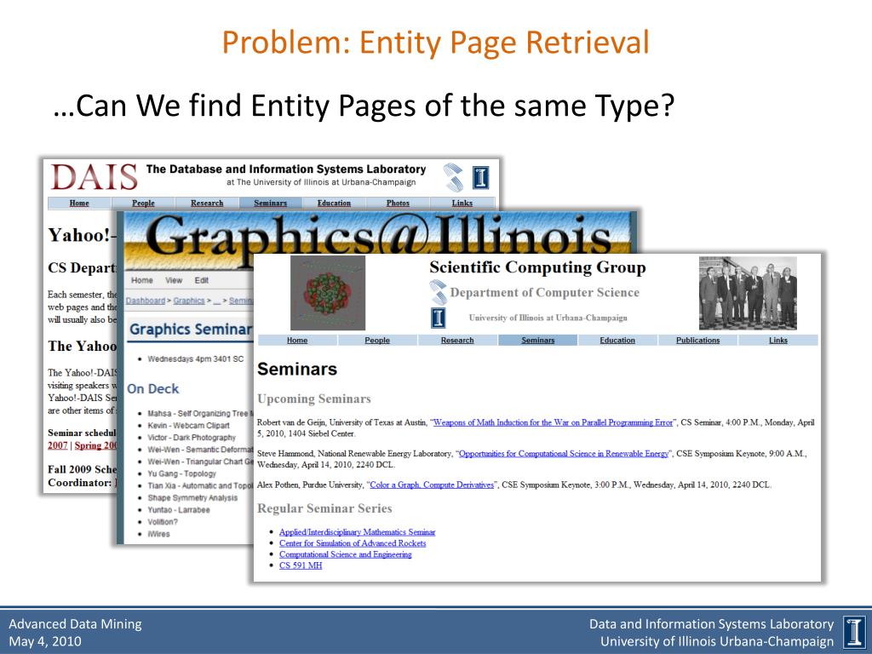The height and width of the screenshot is (654, 872).
Task: Open Computational Science and Engineering link
Action: pos(346,554)
